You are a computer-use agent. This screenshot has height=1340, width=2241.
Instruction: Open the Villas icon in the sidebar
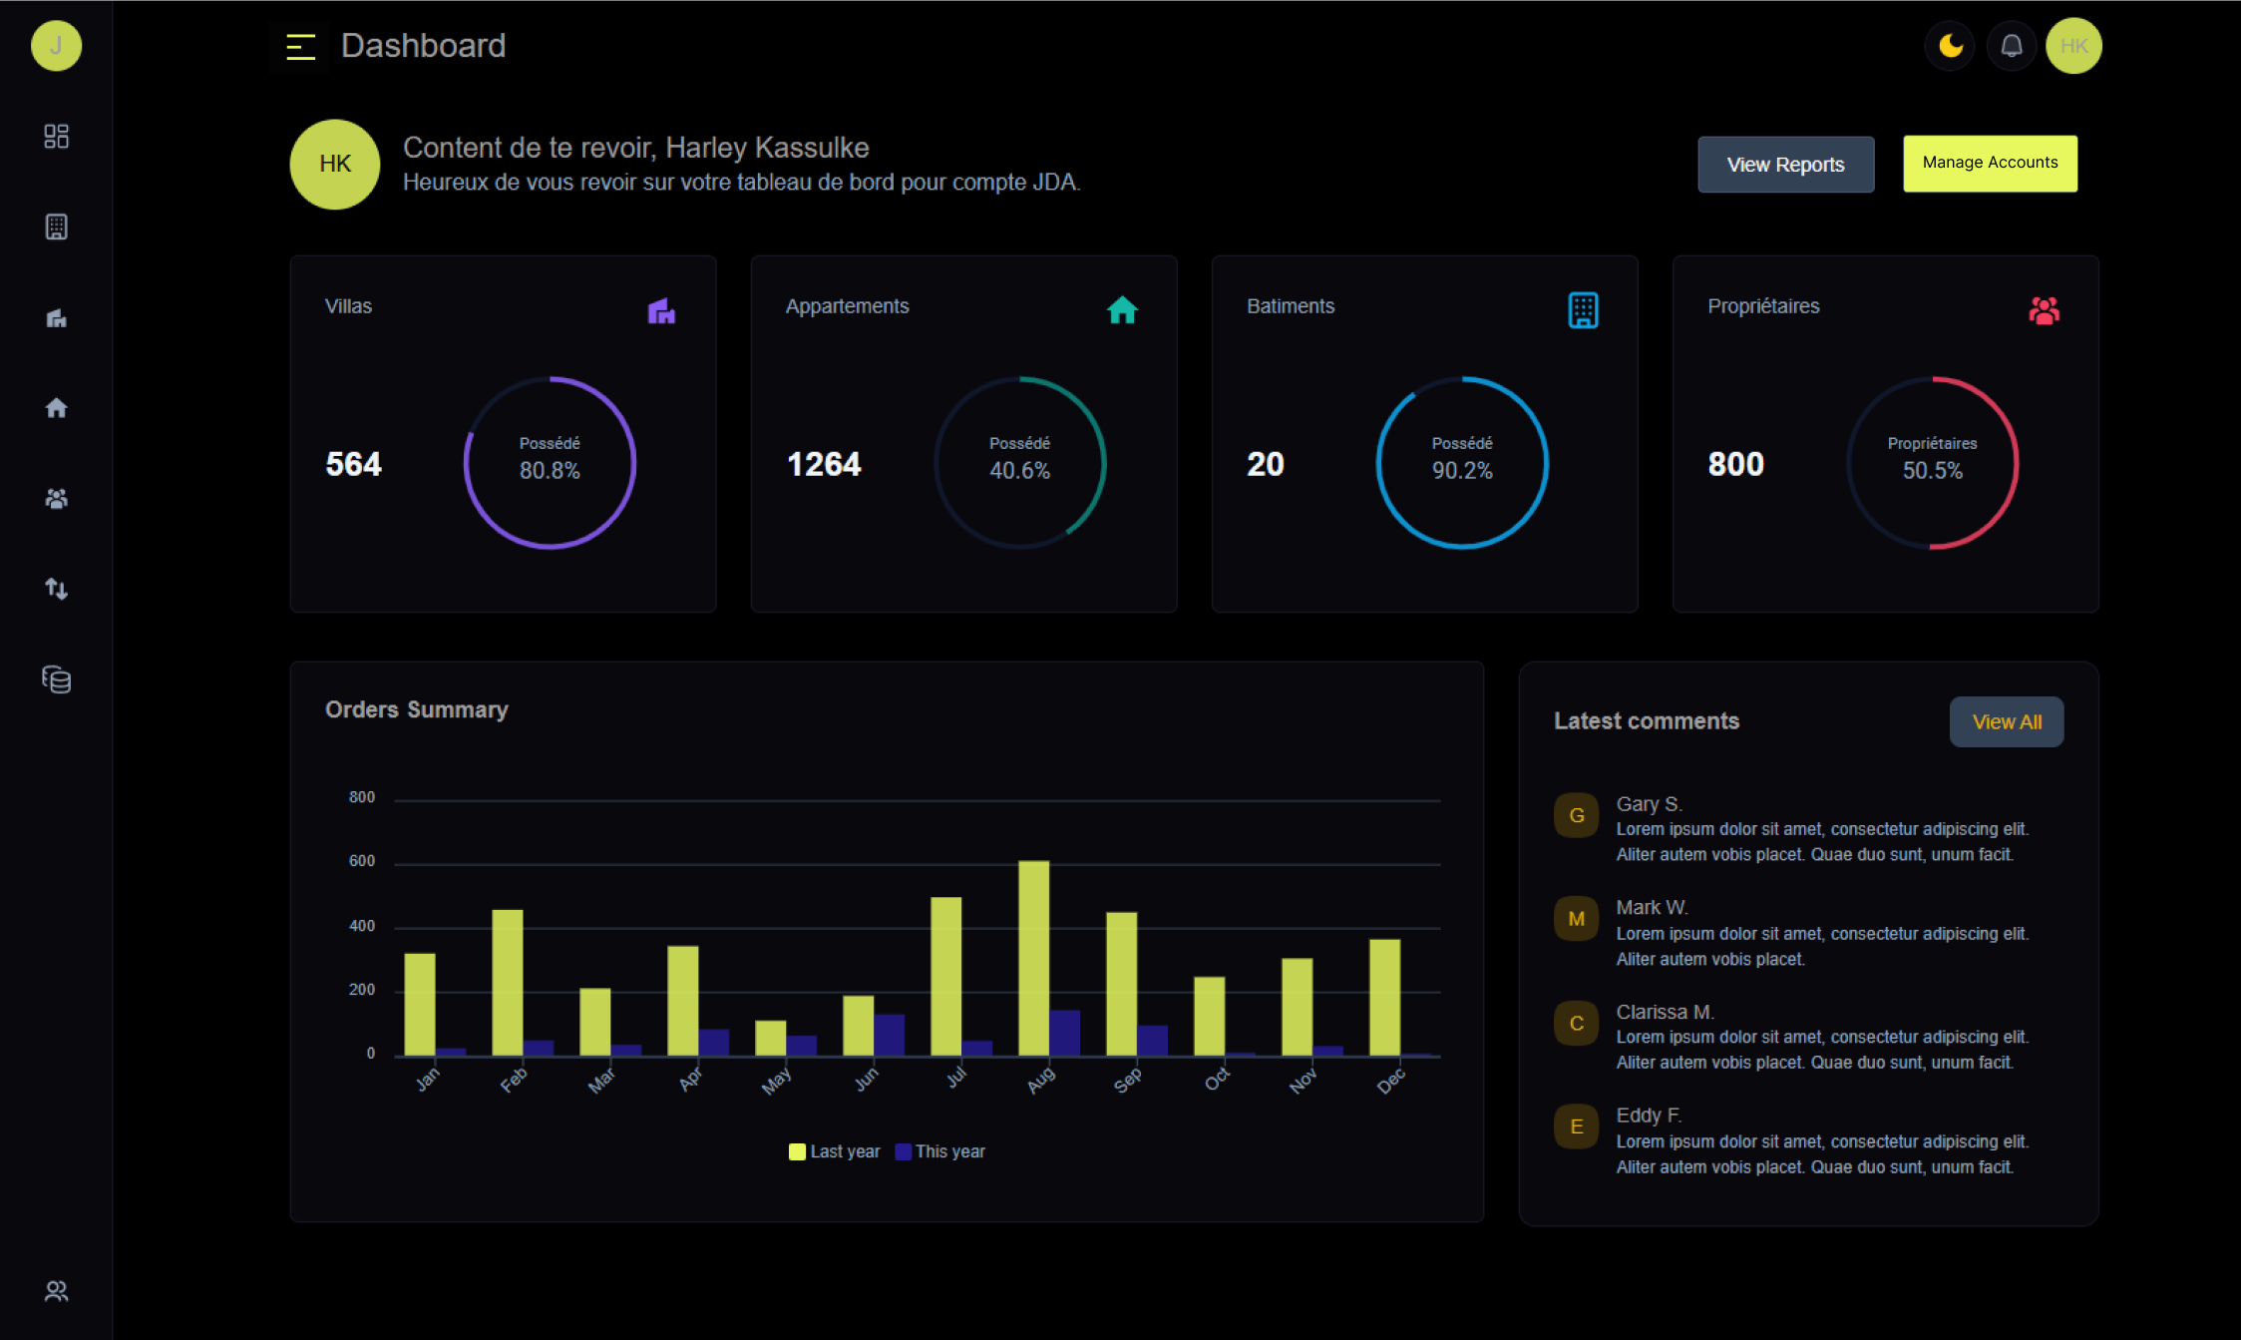[56, 317]
